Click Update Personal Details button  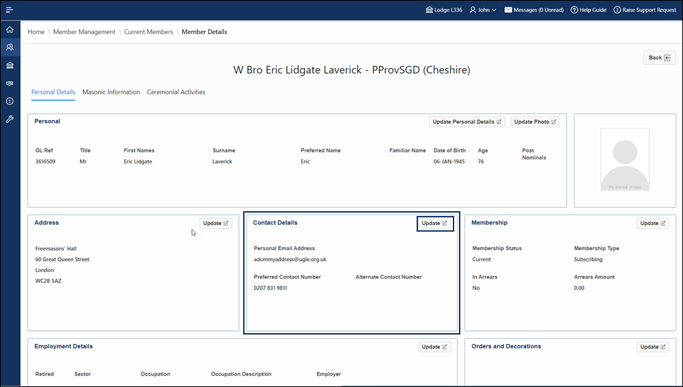pyautogui.click(x=467, y=122)
